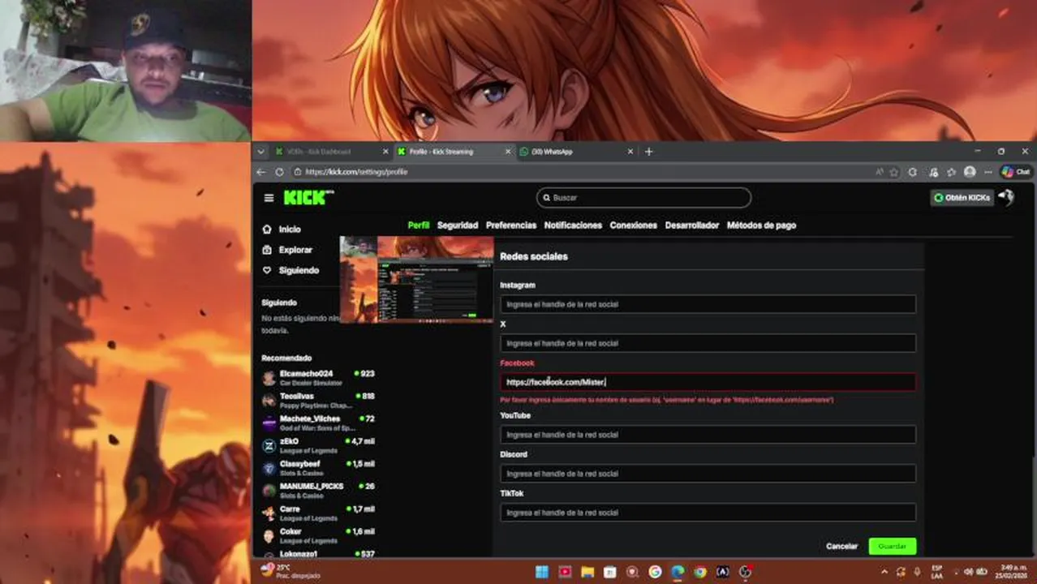Click the X handle input field
This screenshot has width=1037, height=584.
pos(708,343)
